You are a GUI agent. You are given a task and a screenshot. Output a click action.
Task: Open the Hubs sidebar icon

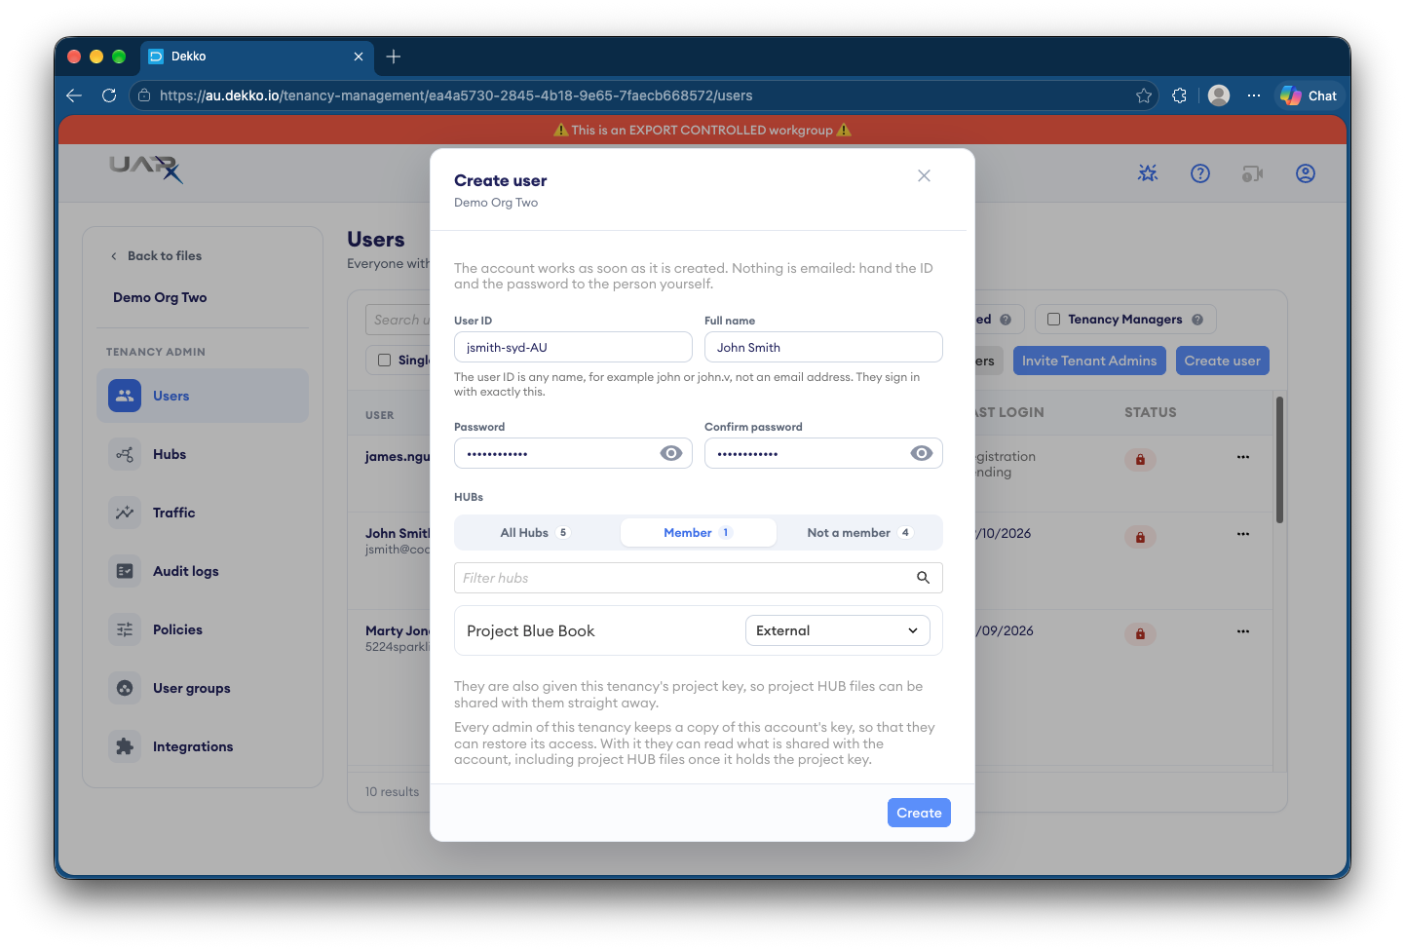point(125,454)
